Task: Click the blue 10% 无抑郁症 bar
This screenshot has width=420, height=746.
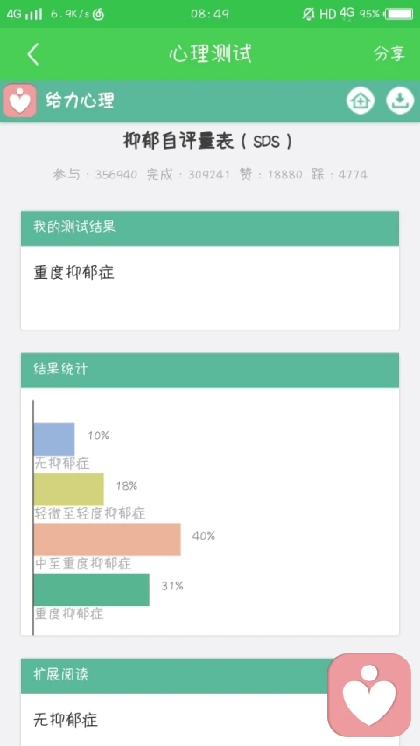Action: click(54, 439)
